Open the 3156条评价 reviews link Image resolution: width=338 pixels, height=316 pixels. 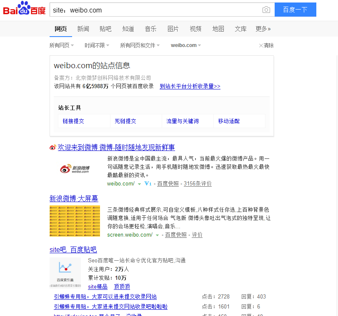(198, 183)
